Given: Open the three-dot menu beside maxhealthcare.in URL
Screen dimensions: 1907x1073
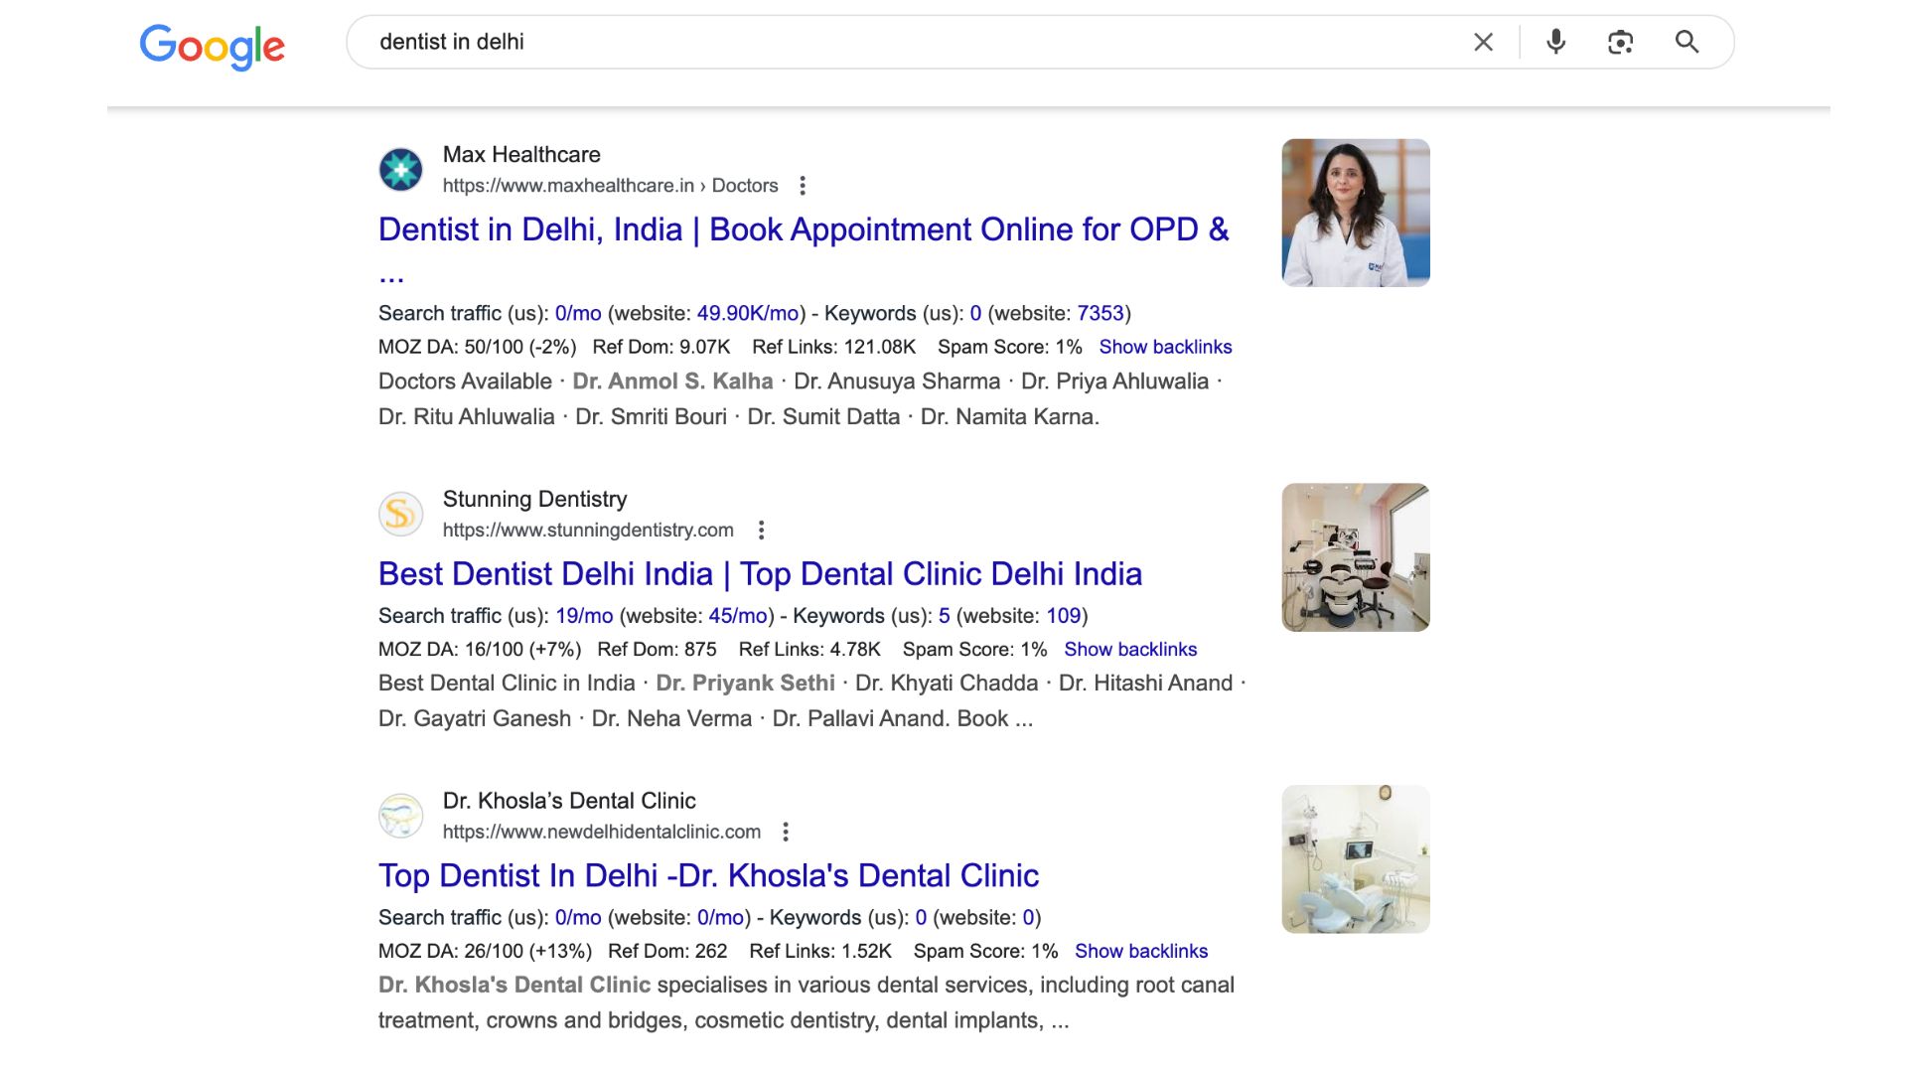Looking at the screenshot, I should click(x=803, y=186).
